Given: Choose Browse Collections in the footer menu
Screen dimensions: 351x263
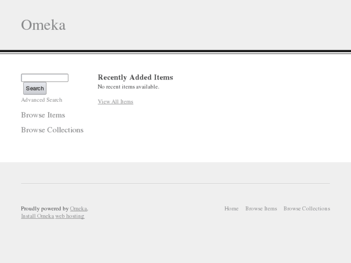Looking at the screenshot, I should [307, 208].
